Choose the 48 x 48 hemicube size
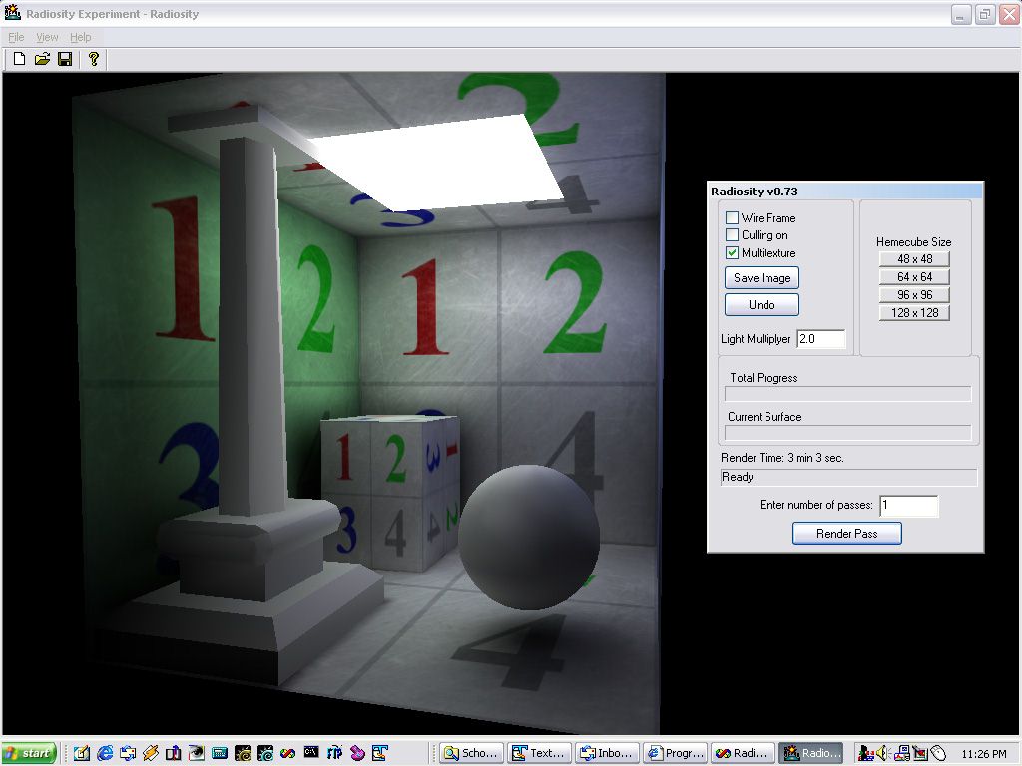Image resolution: width=1022 pixels, height=766 pixels. coord(914,259)
